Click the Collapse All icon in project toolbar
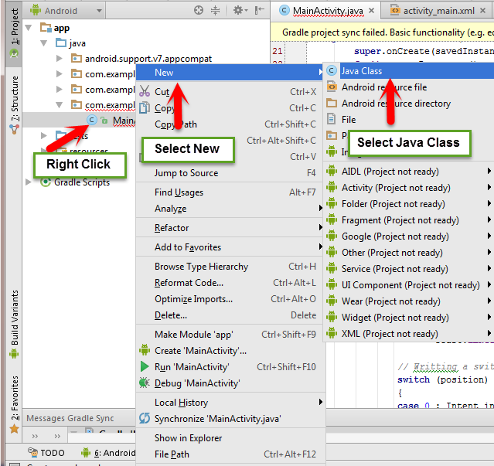 pos(215,10)
